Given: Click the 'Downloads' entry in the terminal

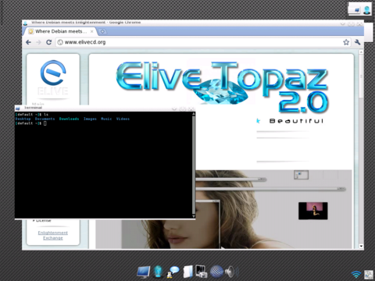Looking at the screenshot, I should pyautogui.click(x=69, y=119).
